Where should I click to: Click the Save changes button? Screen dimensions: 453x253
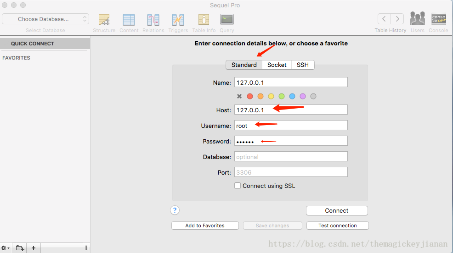[x=272, y=225]
